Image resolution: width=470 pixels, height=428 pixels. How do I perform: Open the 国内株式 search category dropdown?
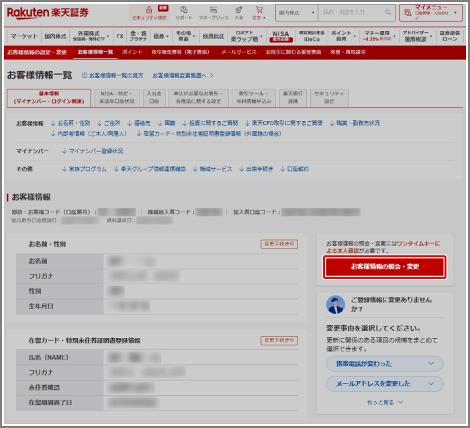click(x=297, y=13)
